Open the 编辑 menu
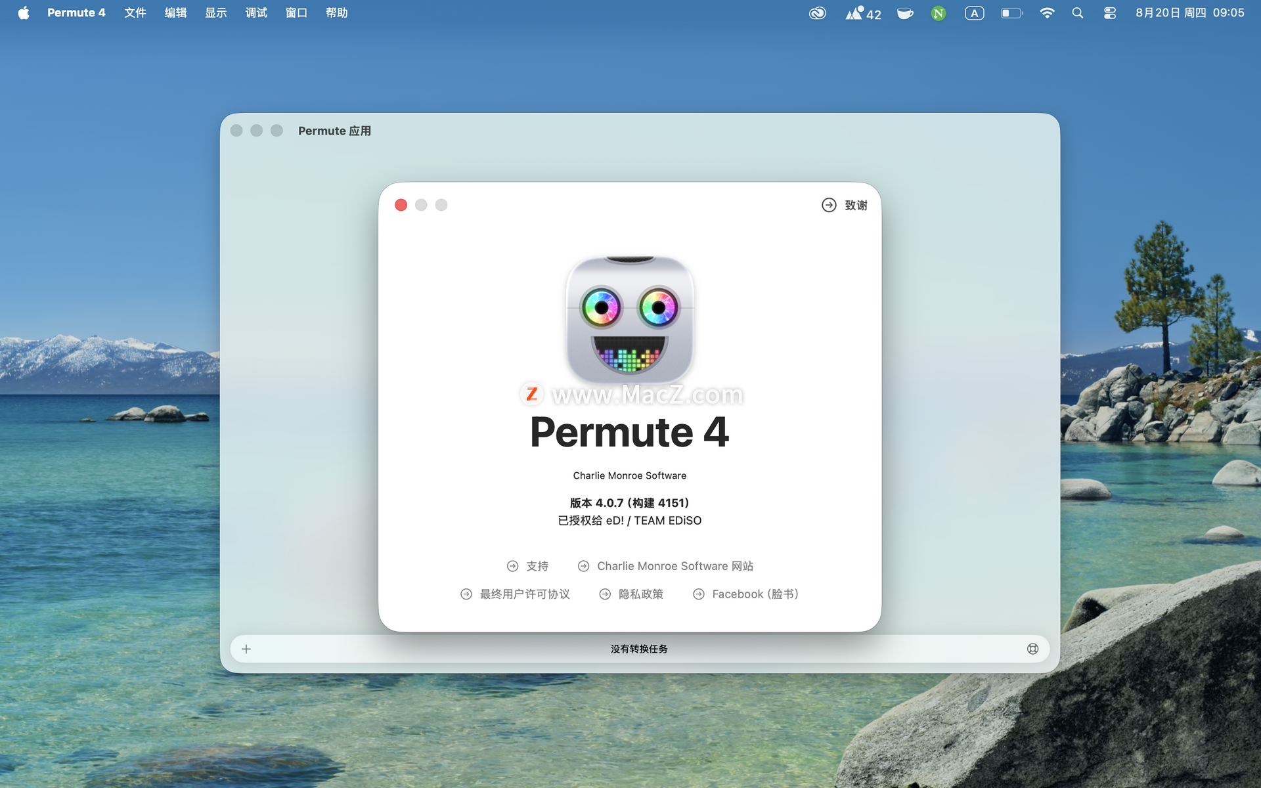 coord(175,13)
